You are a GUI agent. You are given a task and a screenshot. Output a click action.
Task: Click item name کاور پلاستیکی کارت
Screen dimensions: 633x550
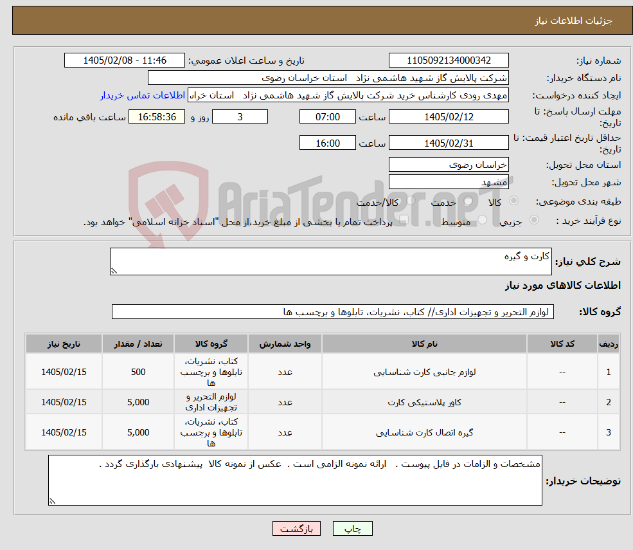pyautogui.click(x=424, y=402)
